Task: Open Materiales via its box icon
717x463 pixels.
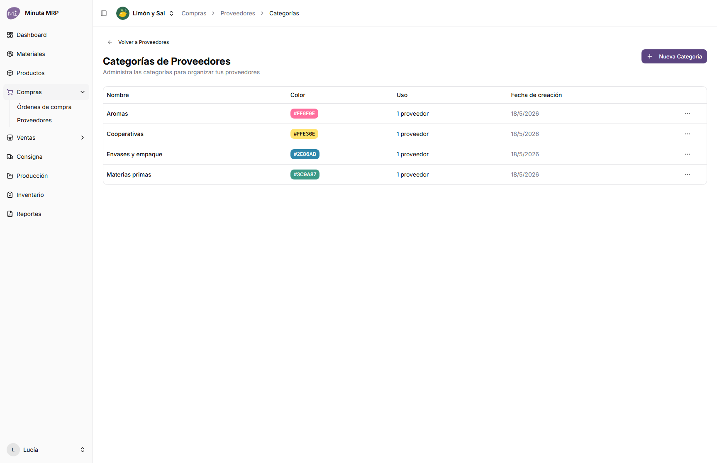Action: pyautogui.click(x=10, y=54)
